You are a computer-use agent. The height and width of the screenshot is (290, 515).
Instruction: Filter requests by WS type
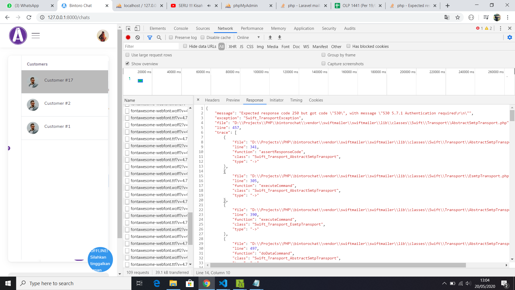[306, 47]
